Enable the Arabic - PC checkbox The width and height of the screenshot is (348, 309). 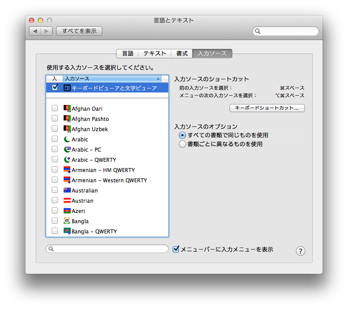(55, 149)
